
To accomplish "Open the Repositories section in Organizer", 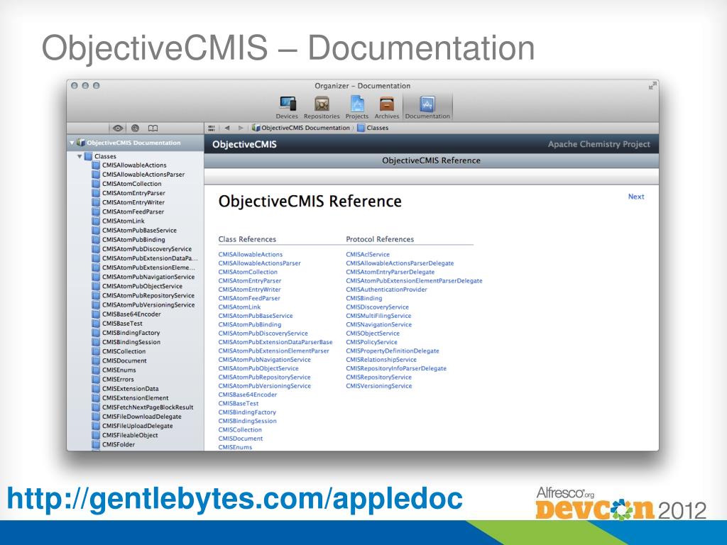I will pyautogui.click(x=322, y=108).
